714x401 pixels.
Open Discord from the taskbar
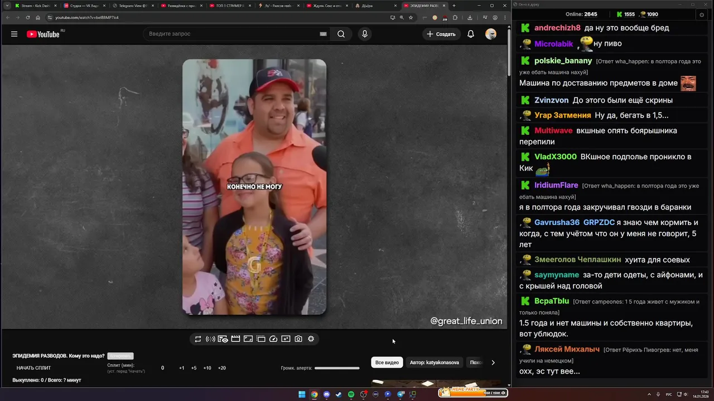[326, 394]
